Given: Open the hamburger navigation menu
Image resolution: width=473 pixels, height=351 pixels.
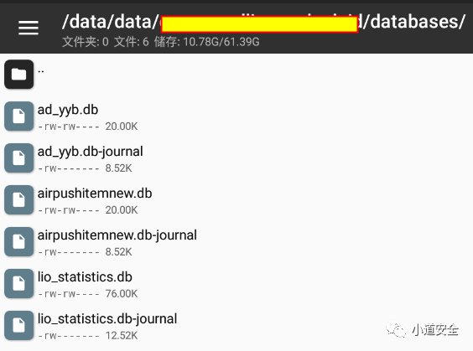Looking at the screenshot, I should pyautogui.click(x=29, y=28).
